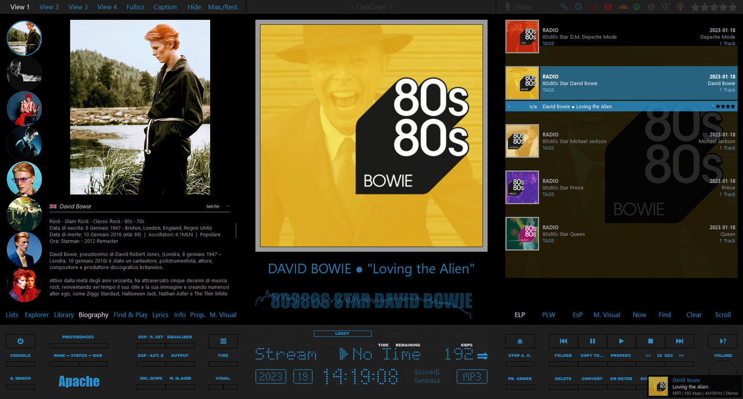Open the podcast icon in top bar
Image resolution: width=743 pixels, height=399 pixels.
tap(680, 7)
